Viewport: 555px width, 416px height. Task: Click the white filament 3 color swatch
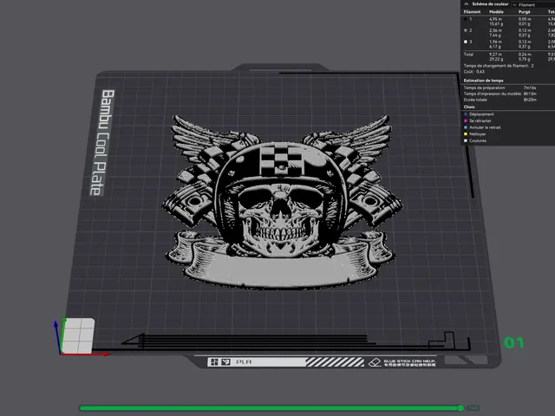click(466, 42)
